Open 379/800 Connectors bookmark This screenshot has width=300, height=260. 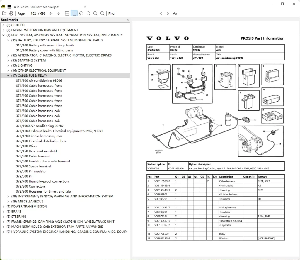click(31, 186)
